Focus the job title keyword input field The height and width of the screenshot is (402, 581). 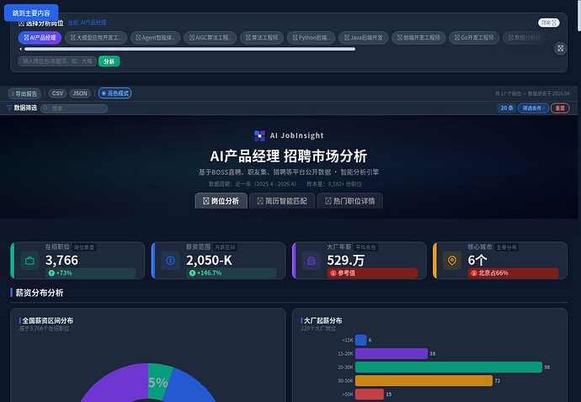[x=57, y=61]
